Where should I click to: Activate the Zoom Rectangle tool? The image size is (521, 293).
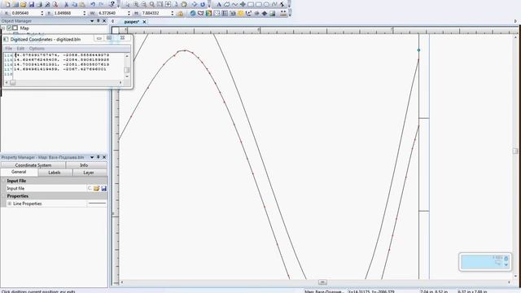click(160, 4)
